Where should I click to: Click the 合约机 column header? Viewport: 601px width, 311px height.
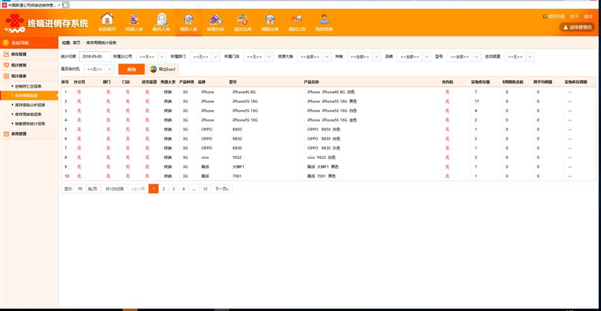point(447,82)
